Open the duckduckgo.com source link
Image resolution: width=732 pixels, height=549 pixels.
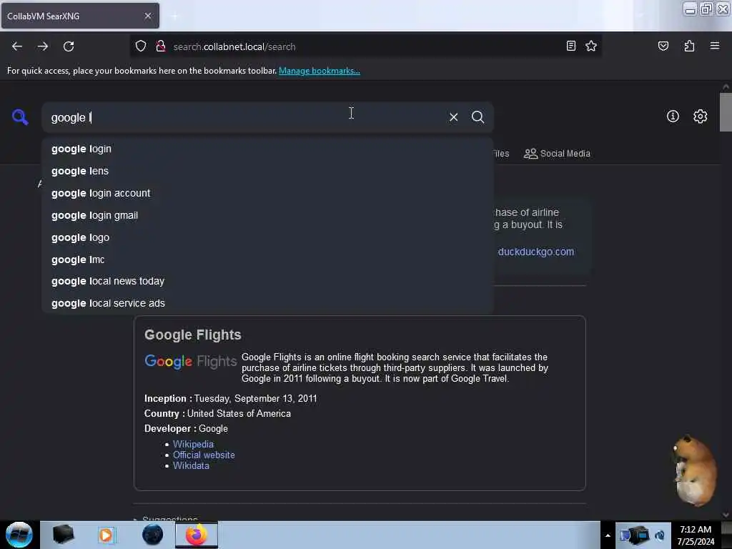point(535,252)
